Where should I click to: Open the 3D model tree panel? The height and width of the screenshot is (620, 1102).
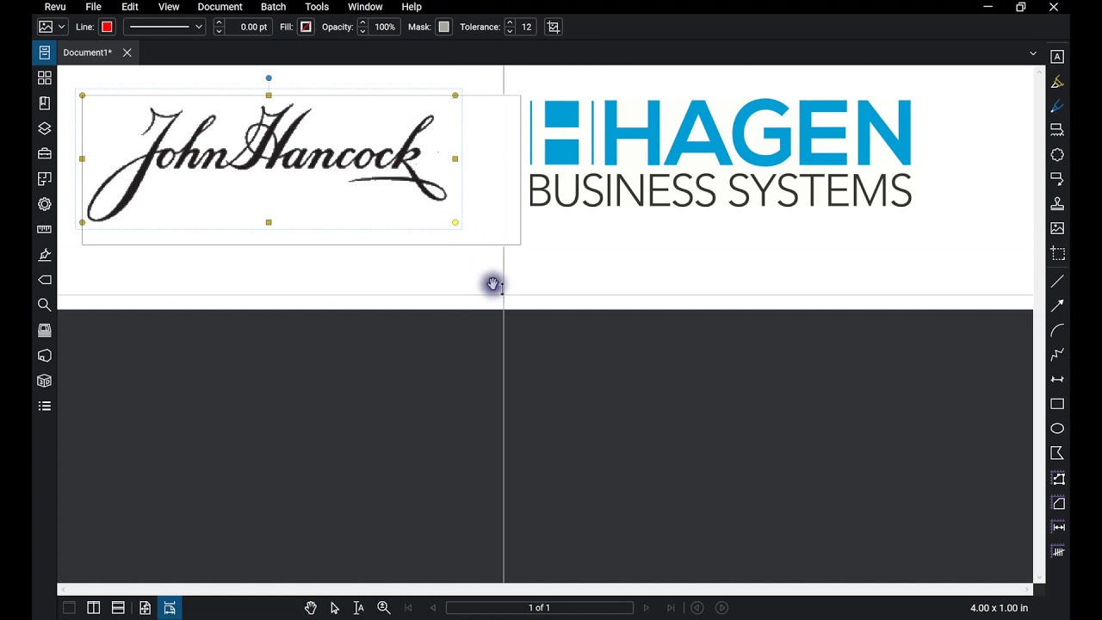(x=45, y=381)
